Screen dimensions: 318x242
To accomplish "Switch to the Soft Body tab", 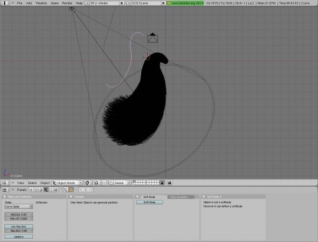I will coord(149,197).
